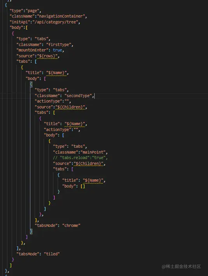Click the commented-out tabs.reload line
Screen dimensions: 208x276
[80, 157]
